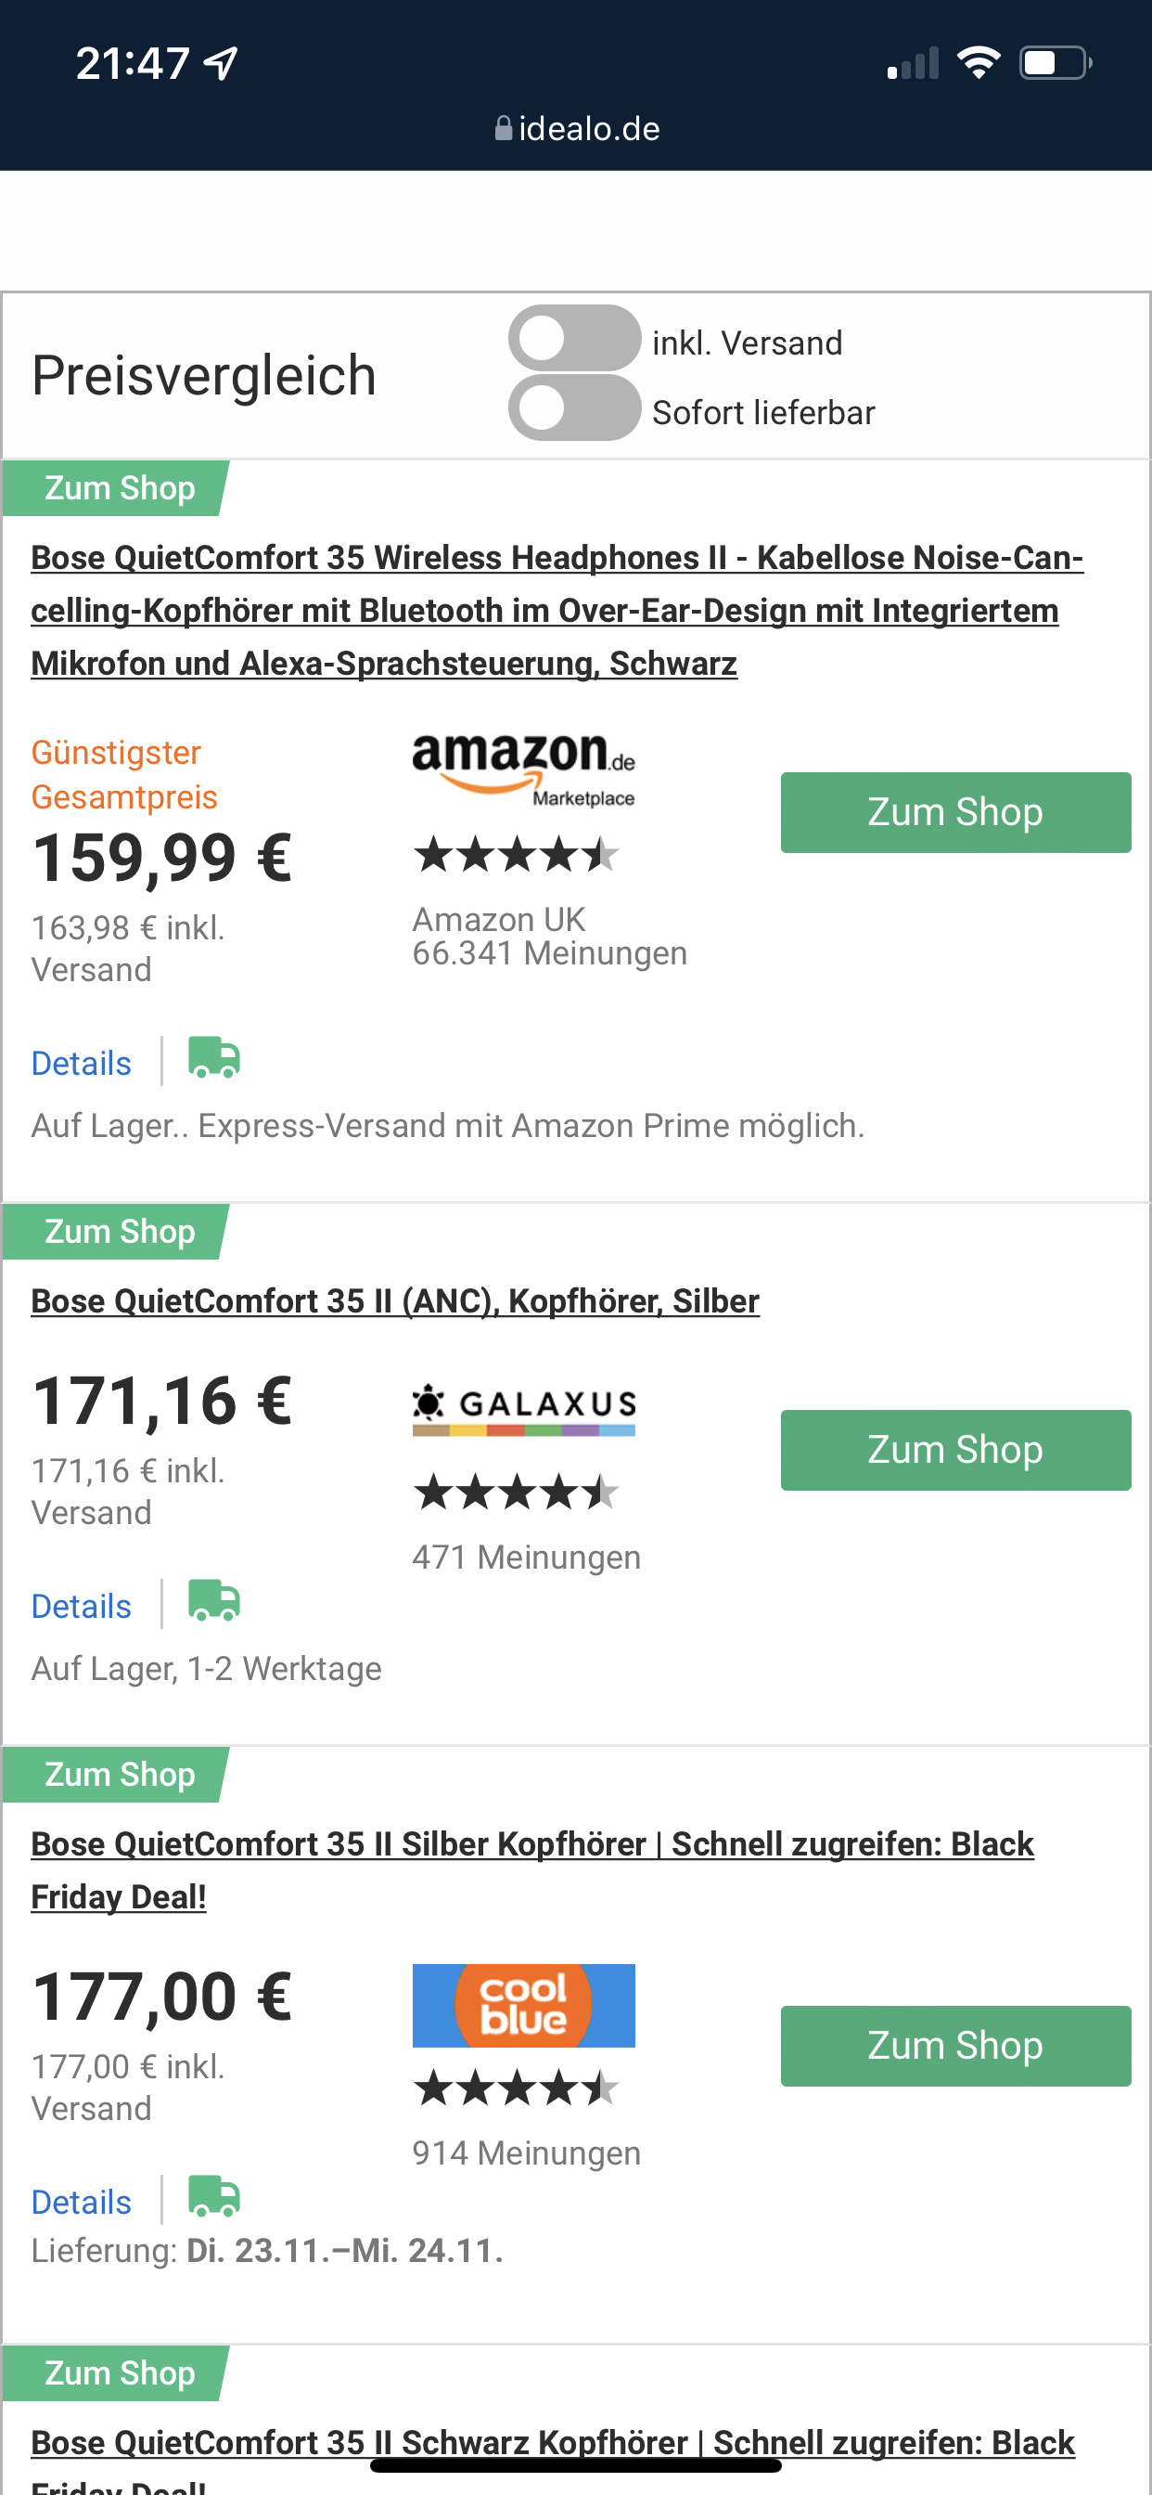Click the delivery truck icon under Galaxus offer
The width and height of the screenshot is (1152, 2495).
214,1601
